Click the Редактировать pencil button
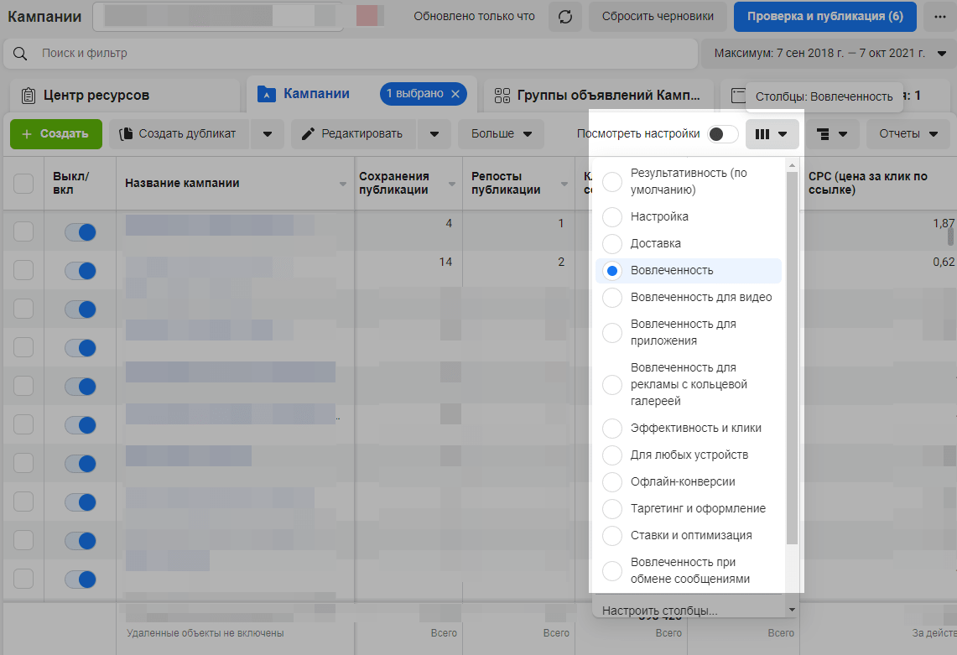Image resolution: width=957 pixels, height=655 pixels. click(x=352, y=134)
